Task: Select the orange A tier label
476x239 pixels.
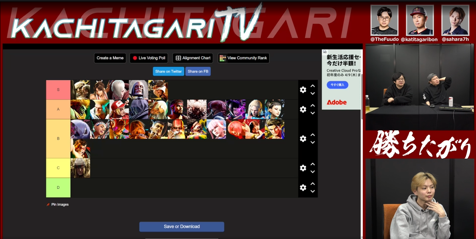Action: coord(58,109)
